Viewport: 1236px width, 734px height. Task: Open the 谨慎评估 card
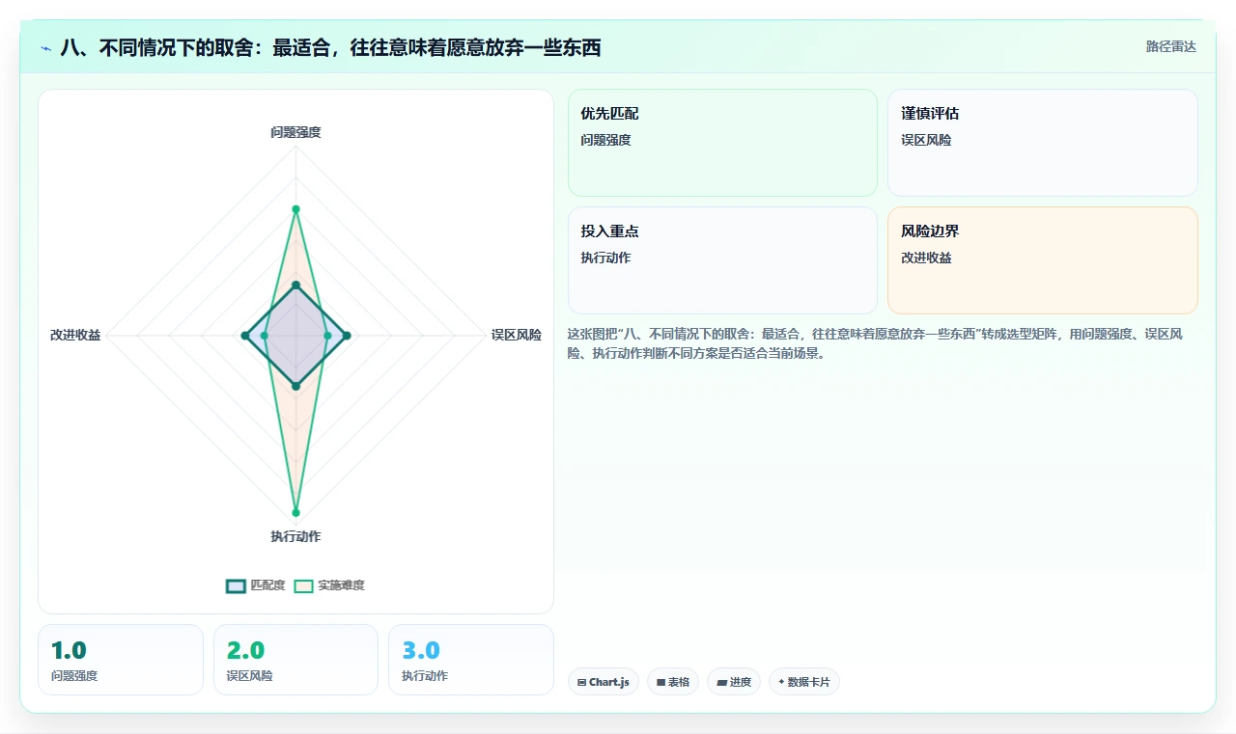[x=1043, y=143]
